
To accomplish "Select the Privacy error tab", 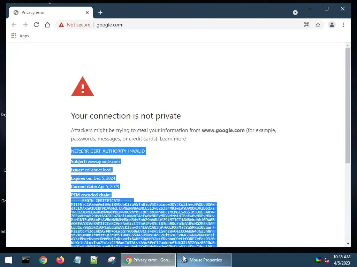I will tap(51, 13).
